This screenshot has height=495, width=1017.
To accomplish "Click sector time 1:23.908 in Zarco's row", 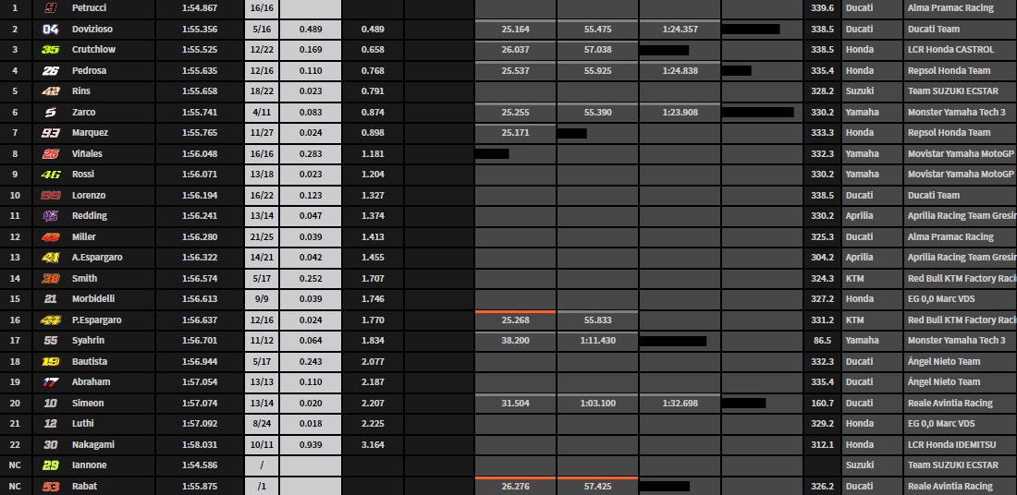I will click(x=680, y=112).
